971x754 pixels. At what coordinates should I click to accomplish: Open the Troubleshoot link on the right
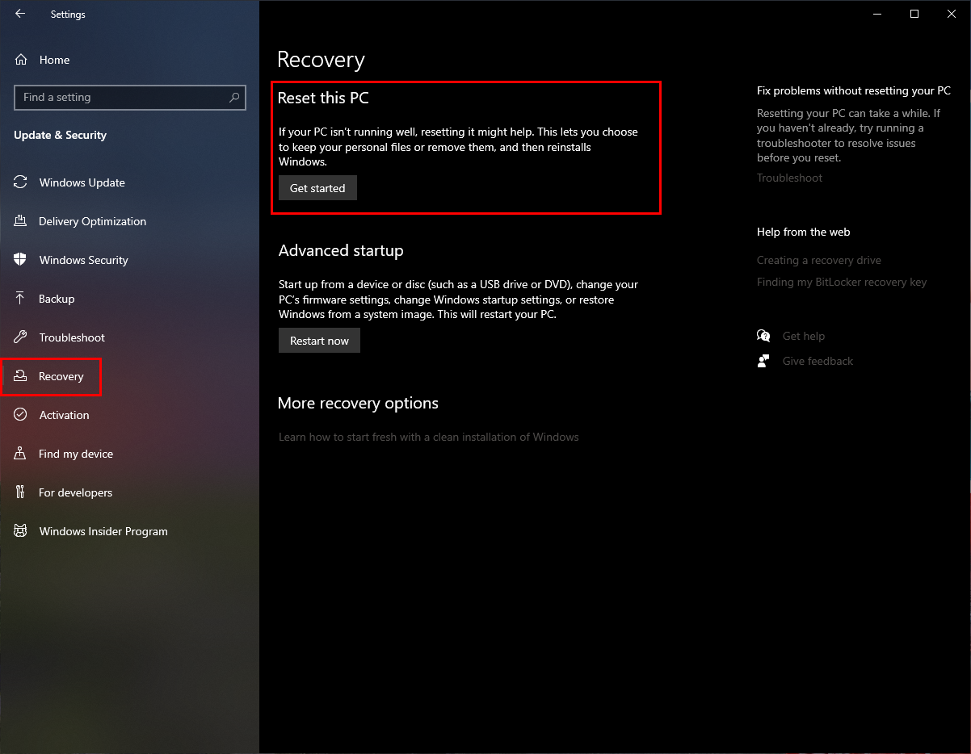(789, 178)
